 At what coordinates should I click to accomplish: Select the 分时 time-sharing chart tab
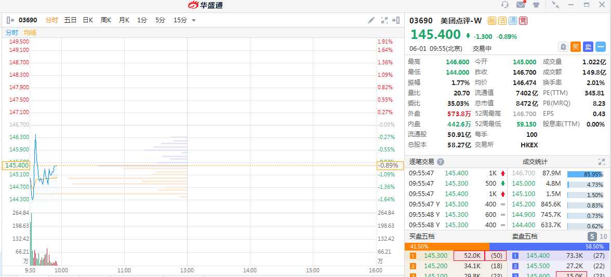[x=51, y=20]
